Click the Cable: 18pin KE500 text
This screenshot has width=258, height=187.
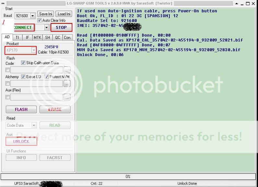[x=53, y=52]
